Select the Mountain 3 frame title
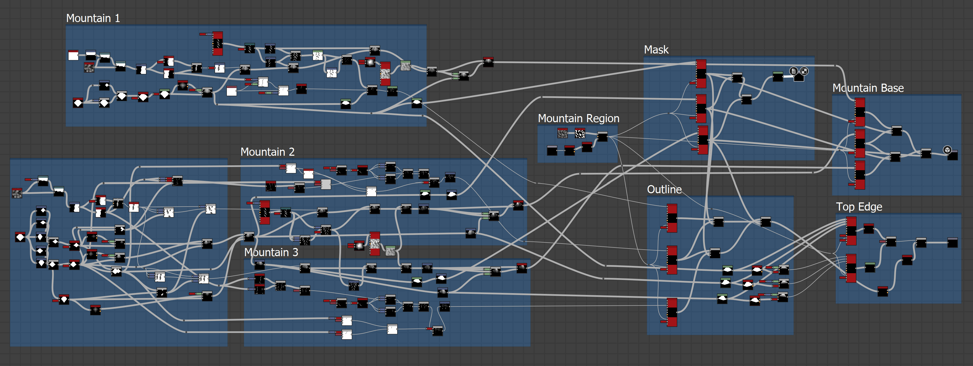This screenshot has width=973, height=366. click(x=271, y=252)
